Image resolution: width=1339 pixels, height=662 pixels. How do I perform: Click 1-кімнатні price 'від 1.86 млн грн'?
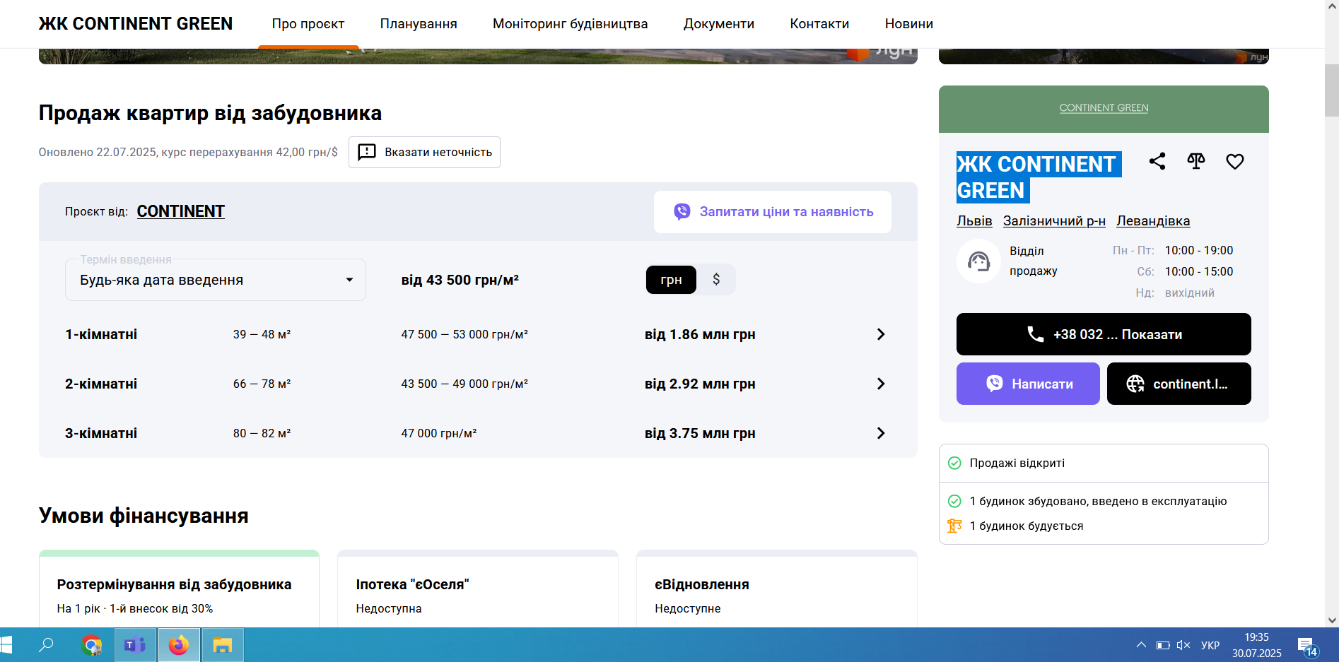pyautogui.click(x=700, y=334)
